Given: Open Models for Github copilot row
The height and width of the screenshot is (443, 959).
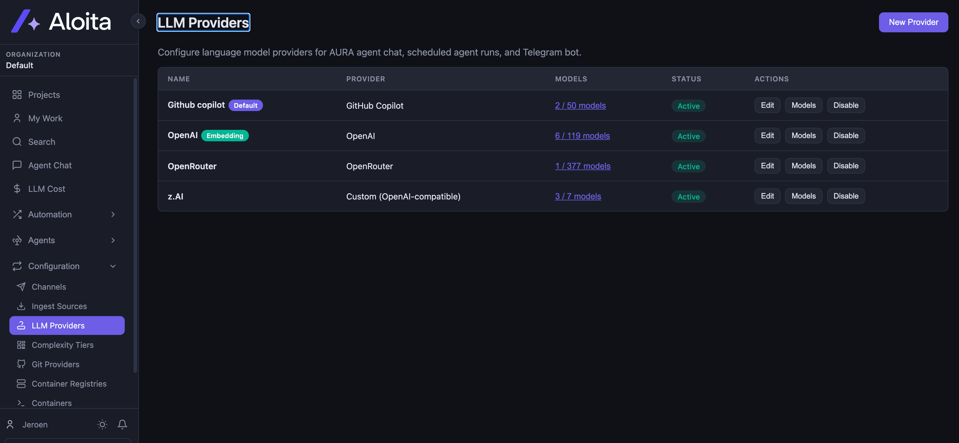Looking at the screenshot, I should (x=803, y=105).
